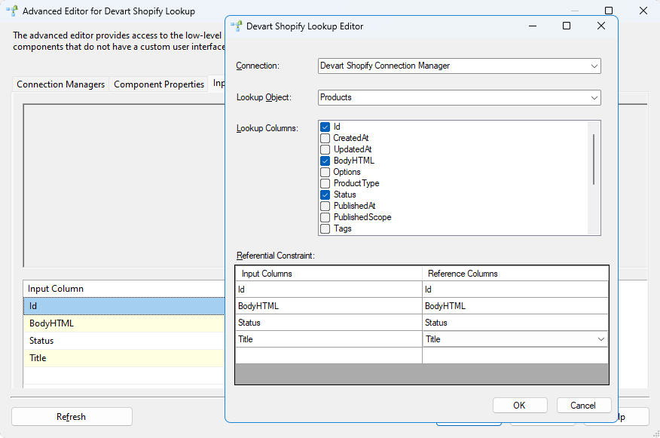Screen dimensions: 660x438
Task: Switch to the Connection Managers tab
Action: click(60, 84)
